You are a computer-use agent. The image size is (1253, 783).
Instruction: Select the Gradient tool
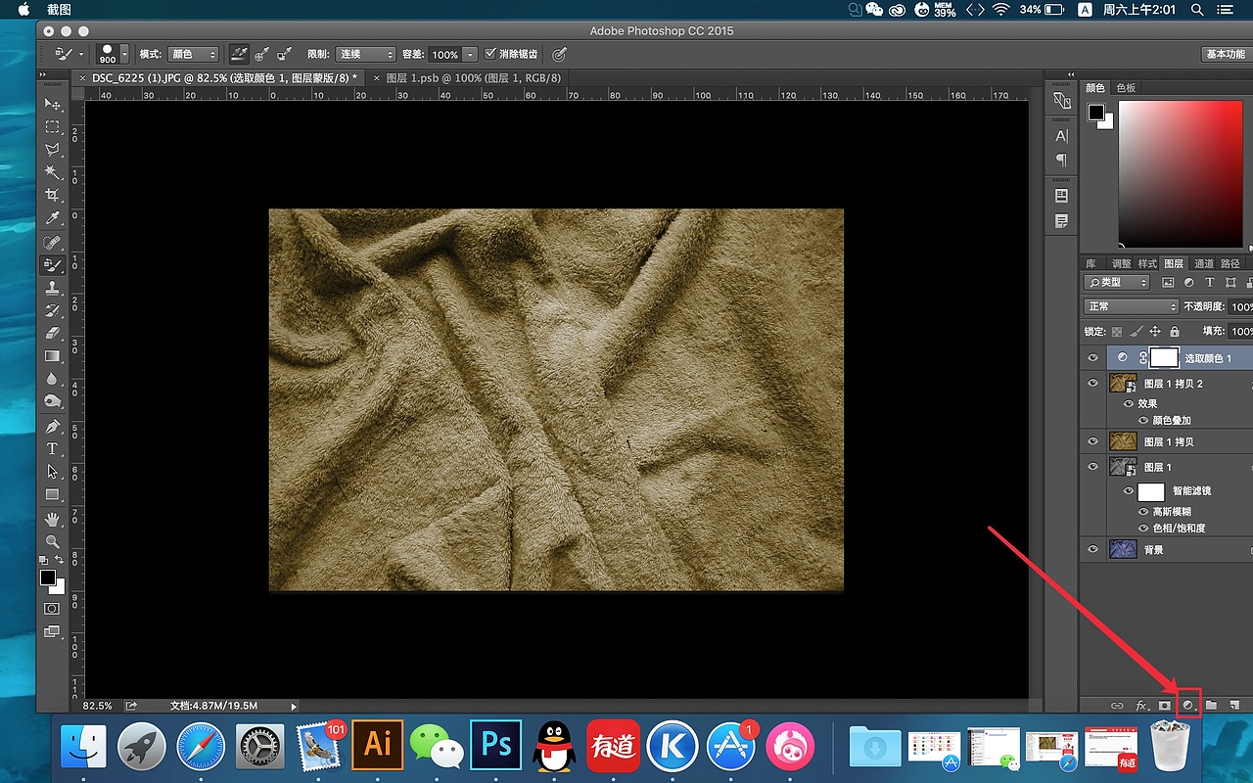pos(52,356)
